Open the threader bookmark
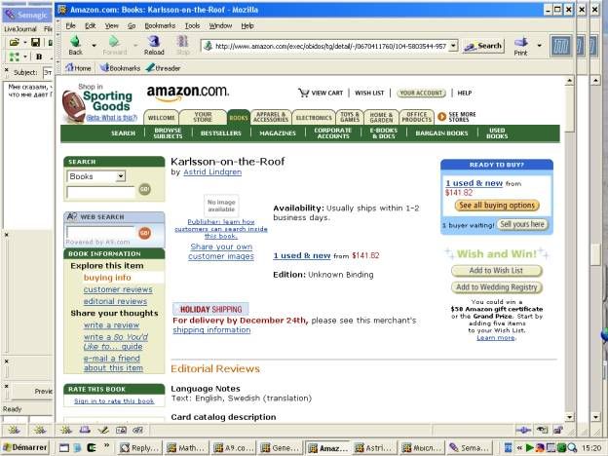The height and width of the screenshot is (456, 608). coord(164,68)
